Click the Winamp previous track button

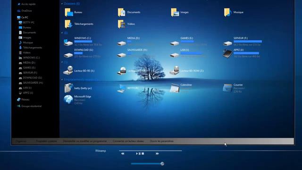123,153
